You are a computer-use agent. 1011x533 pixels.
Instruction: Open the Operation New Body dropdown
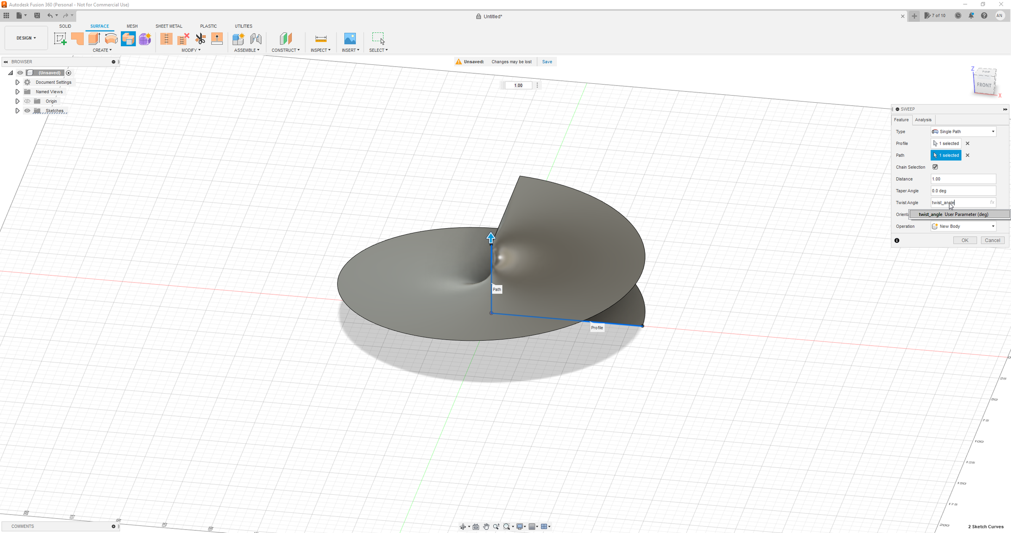coord(963,227)
